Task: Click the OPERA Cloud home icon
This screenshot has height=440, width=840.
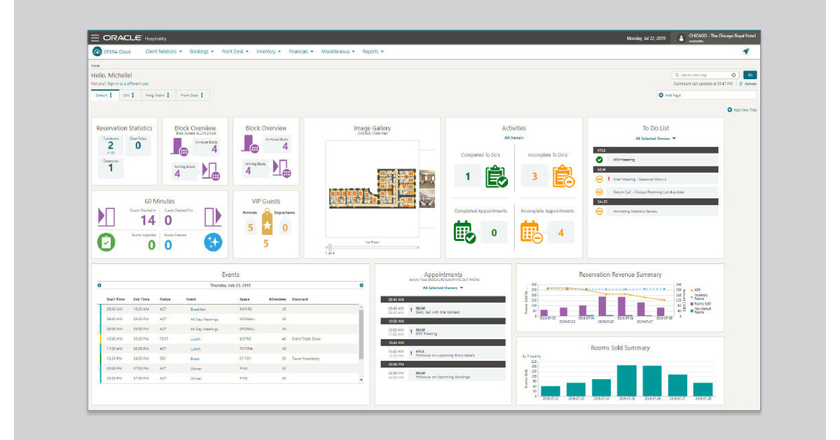Action: click(97, 51)
